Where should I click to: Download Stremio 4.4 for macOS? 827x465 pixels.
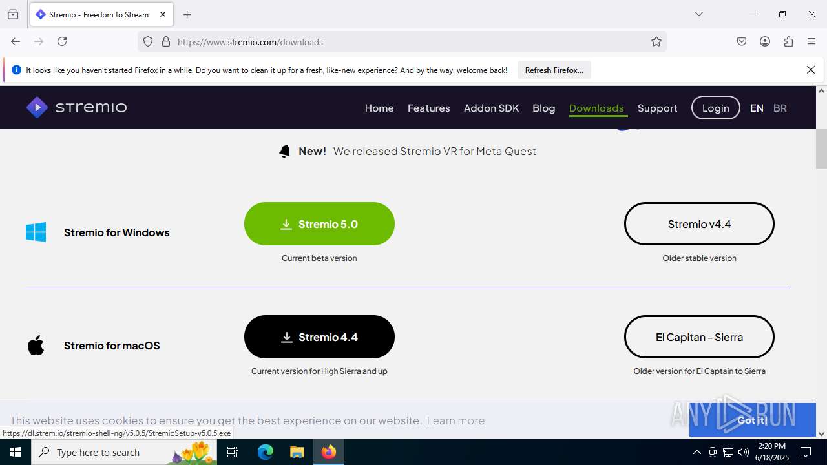point(319,337)
